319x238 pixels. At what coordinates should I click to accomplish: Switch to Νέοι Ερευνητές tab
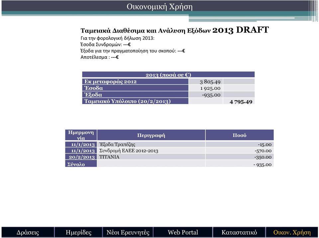click(128, 232)
